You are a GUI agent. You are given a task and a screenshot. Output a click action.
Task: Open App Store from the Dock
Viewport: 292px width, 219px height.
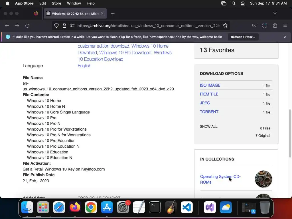[x=107, y=207]
